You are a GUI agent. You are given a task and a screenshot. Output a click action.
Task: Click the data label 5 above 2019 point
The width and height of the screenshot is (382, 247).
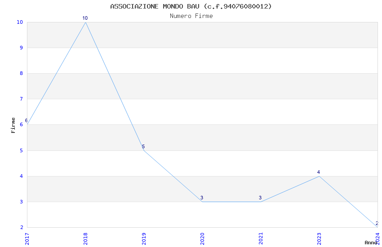coord(143,146)
